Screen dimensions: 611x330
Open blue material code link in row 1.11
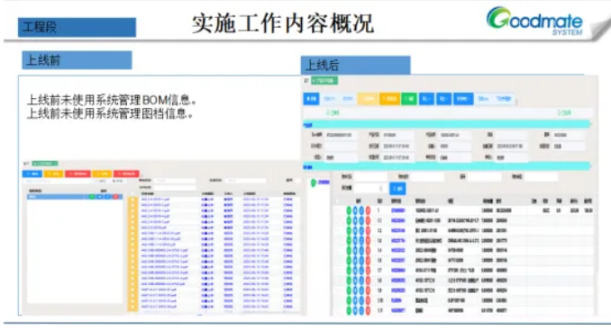click(x=397, y=310)
